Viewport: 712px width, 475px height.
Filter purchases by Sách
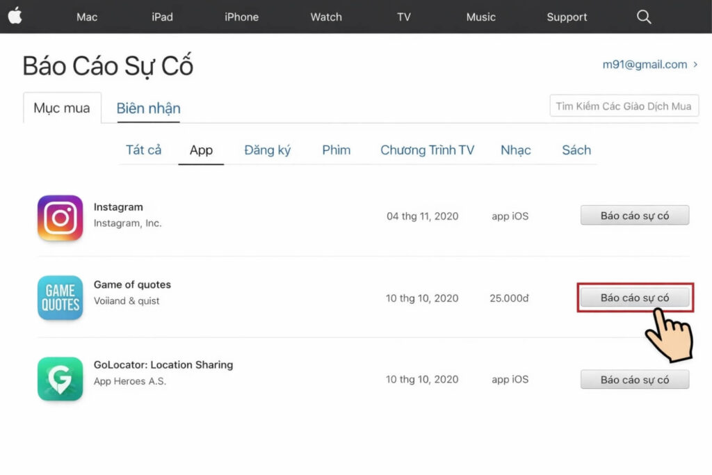tap(576, 150)
